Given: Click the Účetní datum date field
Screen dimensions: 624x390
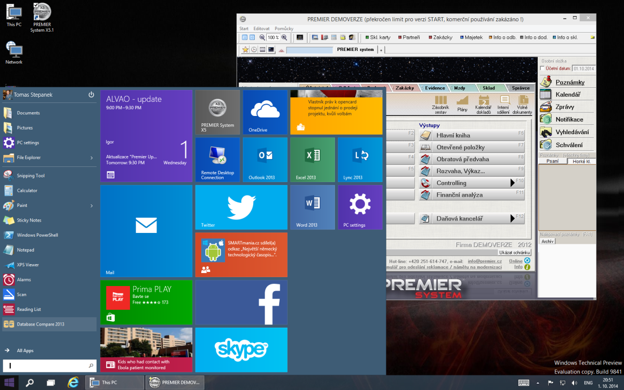Looking at the screenshot, I should click(583, 69).
